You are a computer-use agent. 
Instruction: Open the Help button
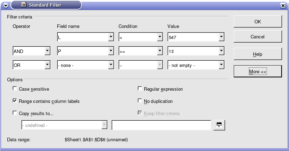click(258, 54)
